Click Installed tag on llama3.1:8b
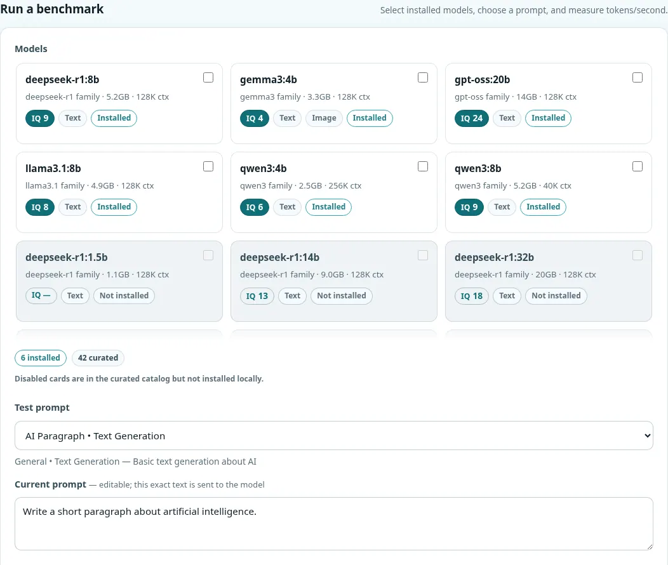668x565 pixels. point(114,208)
